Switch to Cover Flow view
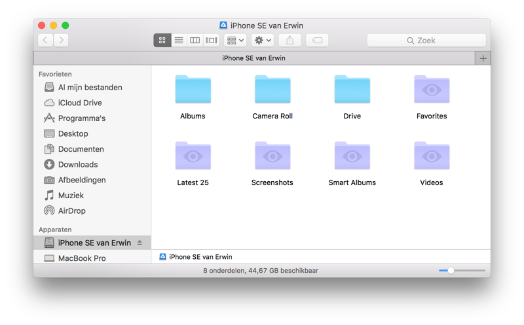Image resolution: width=524 pixels, height=325 pixels. pos(211,41)
